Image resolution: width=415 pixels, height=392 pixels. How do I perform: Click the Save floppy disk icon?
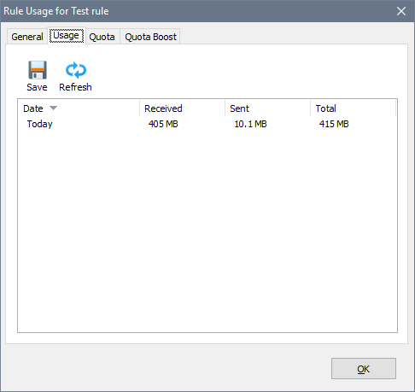[38, 70]
